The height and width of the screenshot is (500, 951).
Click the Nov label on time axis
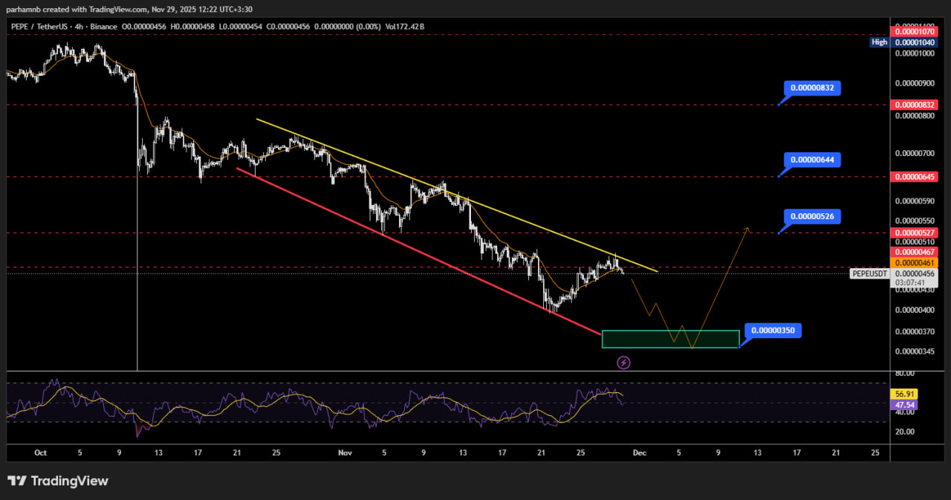coord(345,452)
